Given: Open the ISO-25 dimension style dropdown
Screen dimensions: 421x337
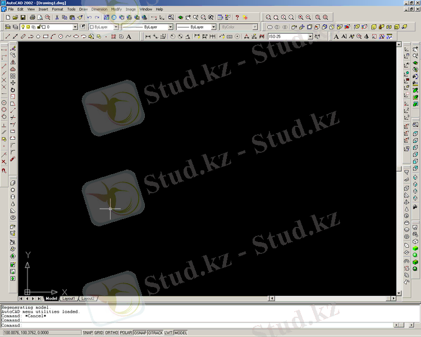Looking at the screenshot, I should click(x=310, y=37).
